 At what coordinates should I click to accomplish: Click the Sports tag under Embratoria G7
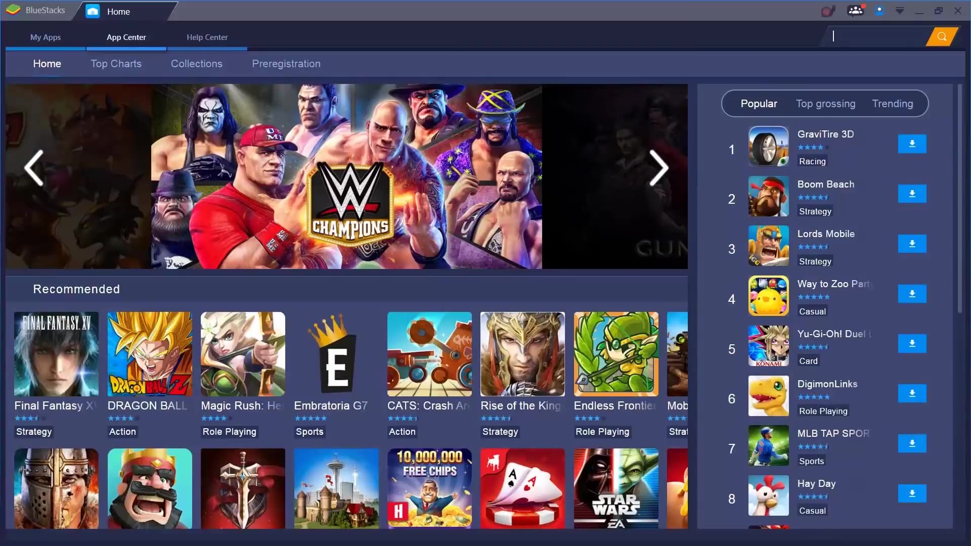[x=310, y=432]
